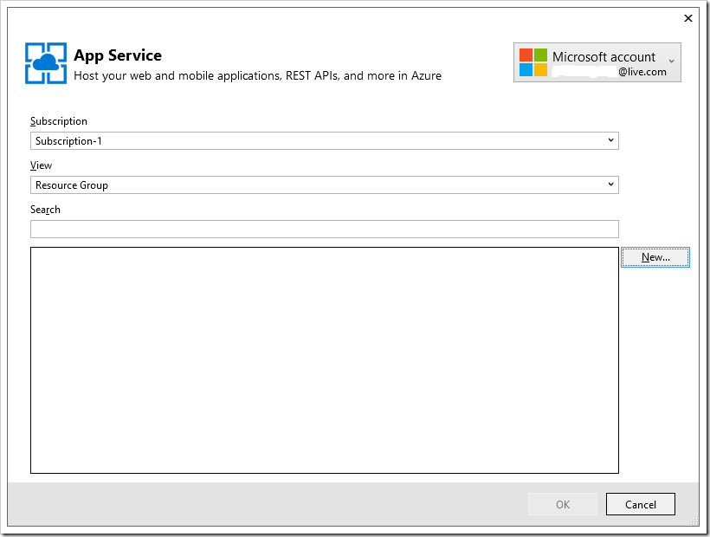Click the disabled OK button
710x537 pixels.
(x=563, y=504)
